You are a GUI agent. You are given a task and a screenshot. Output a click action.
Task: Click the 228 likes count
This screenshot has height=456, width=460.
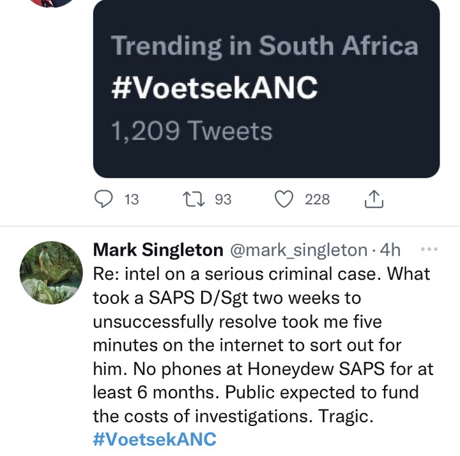(318, 199)
